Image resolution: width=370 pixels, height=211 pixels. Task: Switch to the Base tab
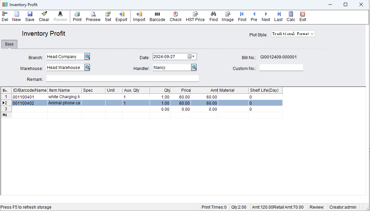coord(9,45)
